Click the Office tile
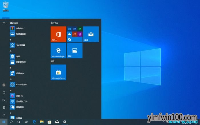Viewport: 200px width, 125px height. click(x=58, y=34)
